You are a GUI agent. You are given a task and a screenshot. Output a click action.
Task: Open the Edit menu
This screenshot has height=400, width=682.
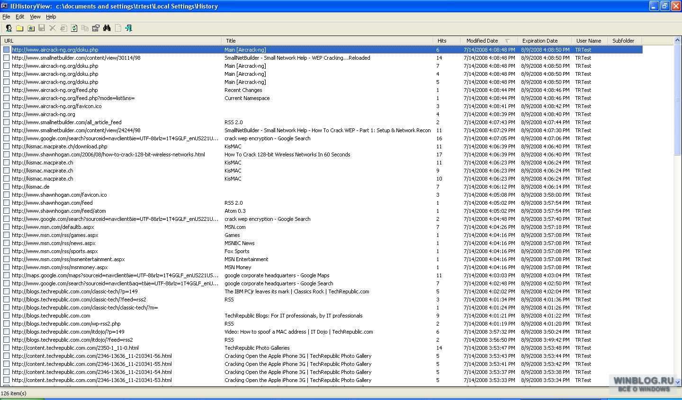pyautogui.click(x=20, y=17)
